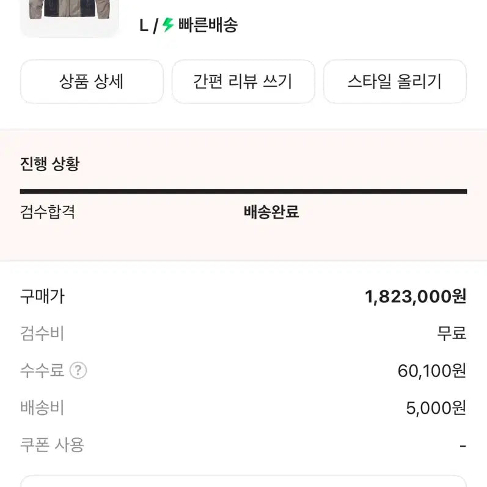Tap the 스타일 올리기 button
Image resolution: width=487 pixels, height=487 pixels.
pos(395,82)
